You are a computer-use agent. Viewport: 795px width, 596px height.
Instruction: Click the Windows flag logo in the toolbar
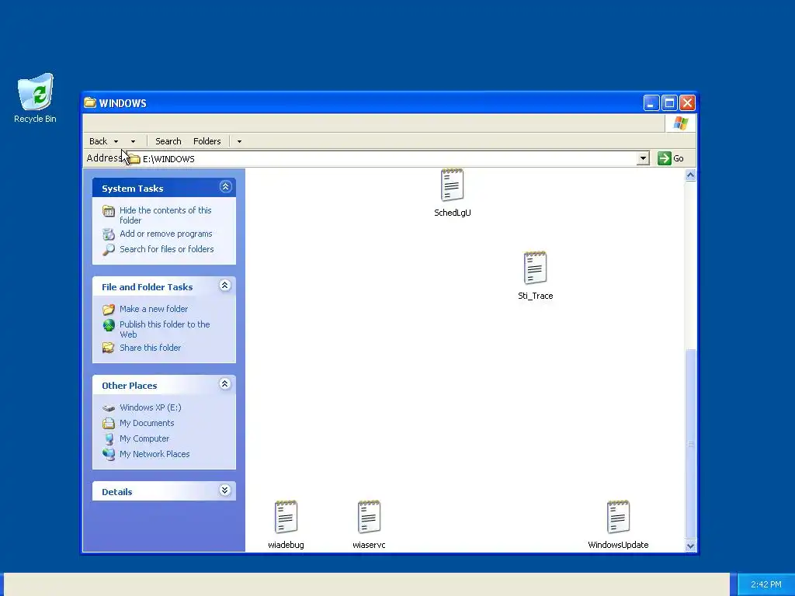pos(680,123)
